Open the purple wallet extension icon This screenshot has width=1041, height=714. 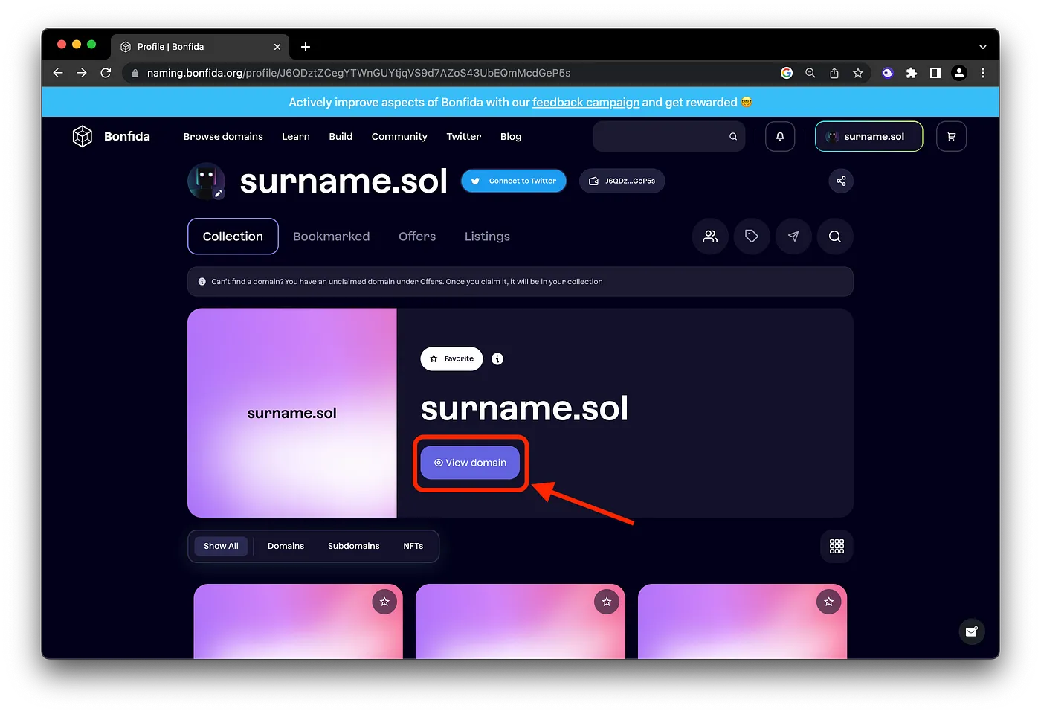[888, 73]
